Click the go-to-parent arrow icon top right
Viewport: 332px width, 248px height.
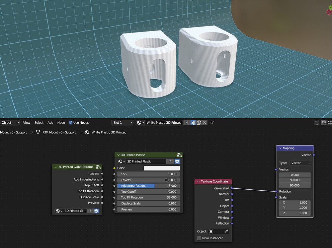pyautogui.click(x=316, y=122)
